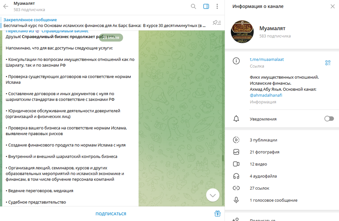Toggle the Уведомления notifications switch
The width and height of the screenshot is (339, 221).
tap(329, 119)
